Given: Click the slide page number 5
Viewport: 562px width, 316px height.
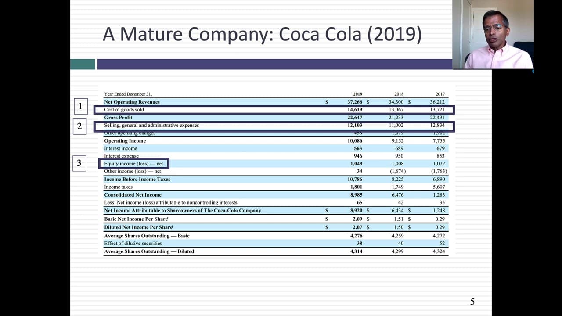Looking at the screenshot, I should 472,302.
